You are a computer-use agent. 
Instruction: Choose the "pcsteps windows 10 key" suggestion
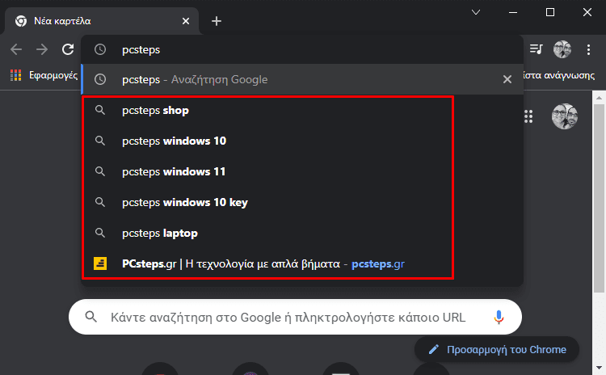[184, 202]
